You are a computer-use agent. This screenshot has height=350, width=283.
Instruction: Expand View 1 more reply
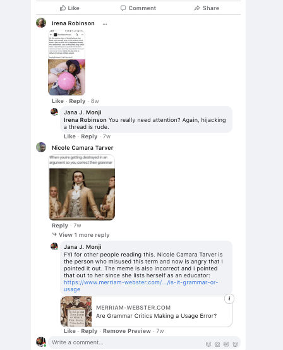81,235
